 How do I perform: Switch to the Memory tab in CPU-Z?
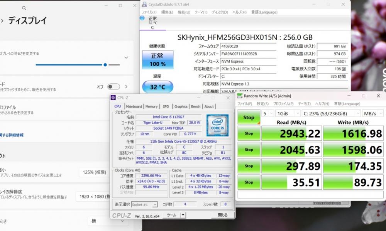pos(151,106)
